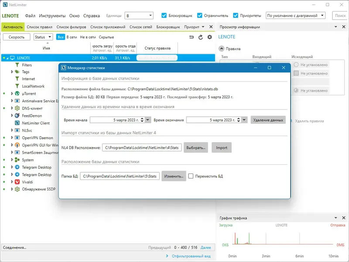Click the refresh icon in the Activity toolbar
349x262 pixels.
pyautogui.click(x=201, y=37)
